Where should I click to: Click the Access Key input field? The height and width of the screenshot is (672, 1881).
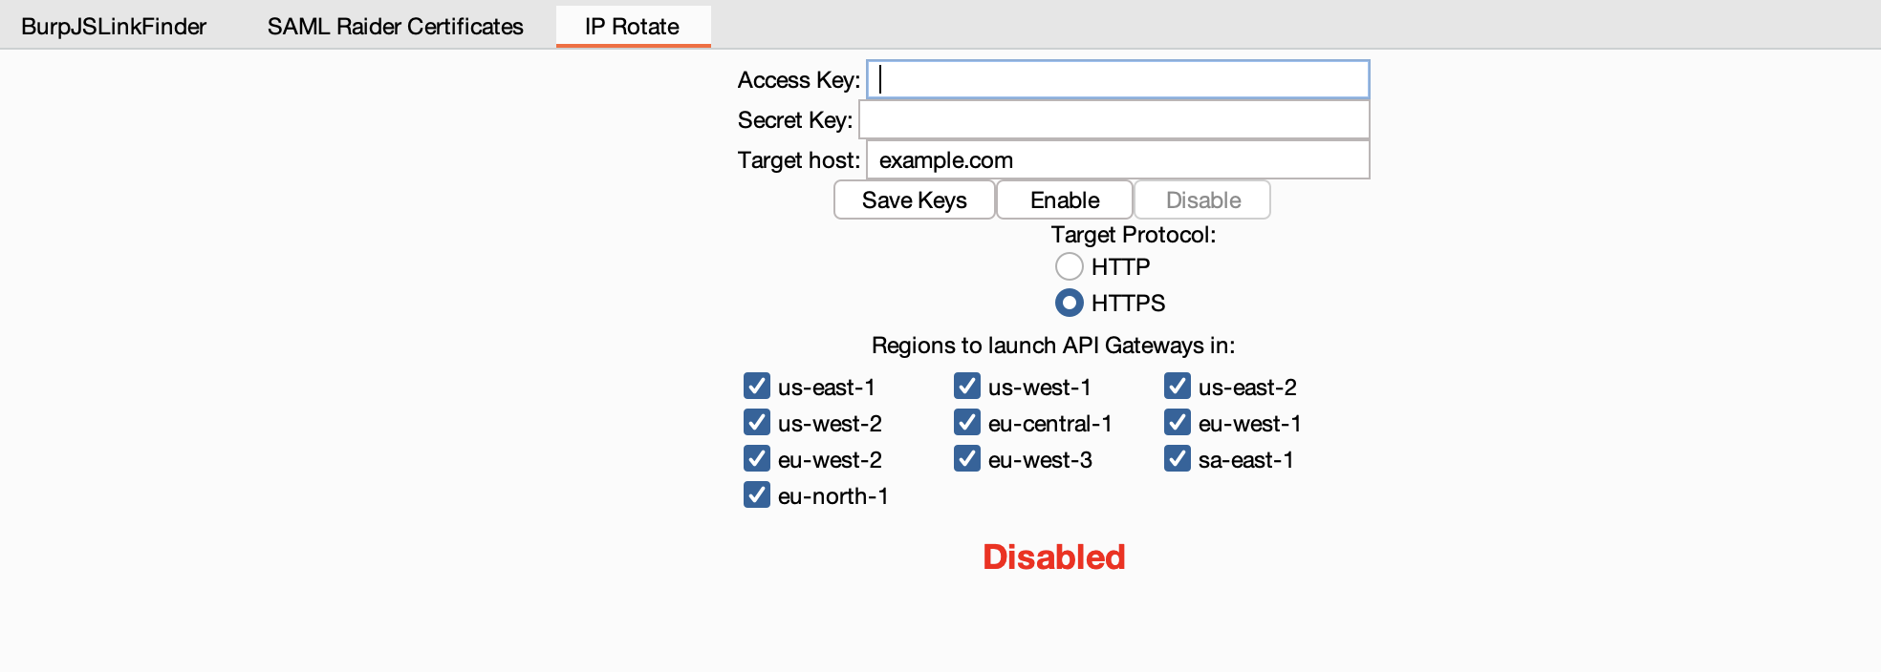tap(1117, 80)
